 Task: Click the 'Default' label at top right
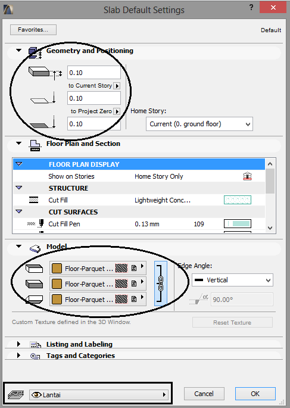click(271, 30)
